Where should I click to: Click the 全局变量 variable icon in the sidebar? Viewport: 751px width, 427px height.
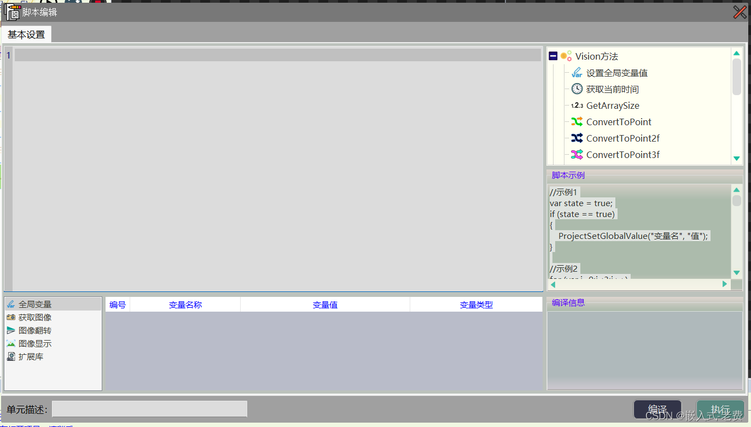11,305
